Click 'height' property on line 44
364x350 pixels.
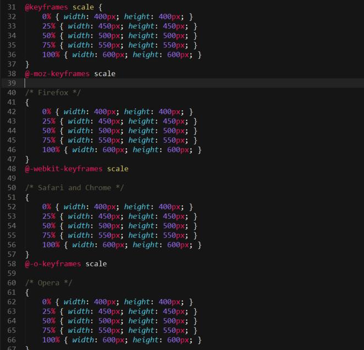tap(141, 131)
